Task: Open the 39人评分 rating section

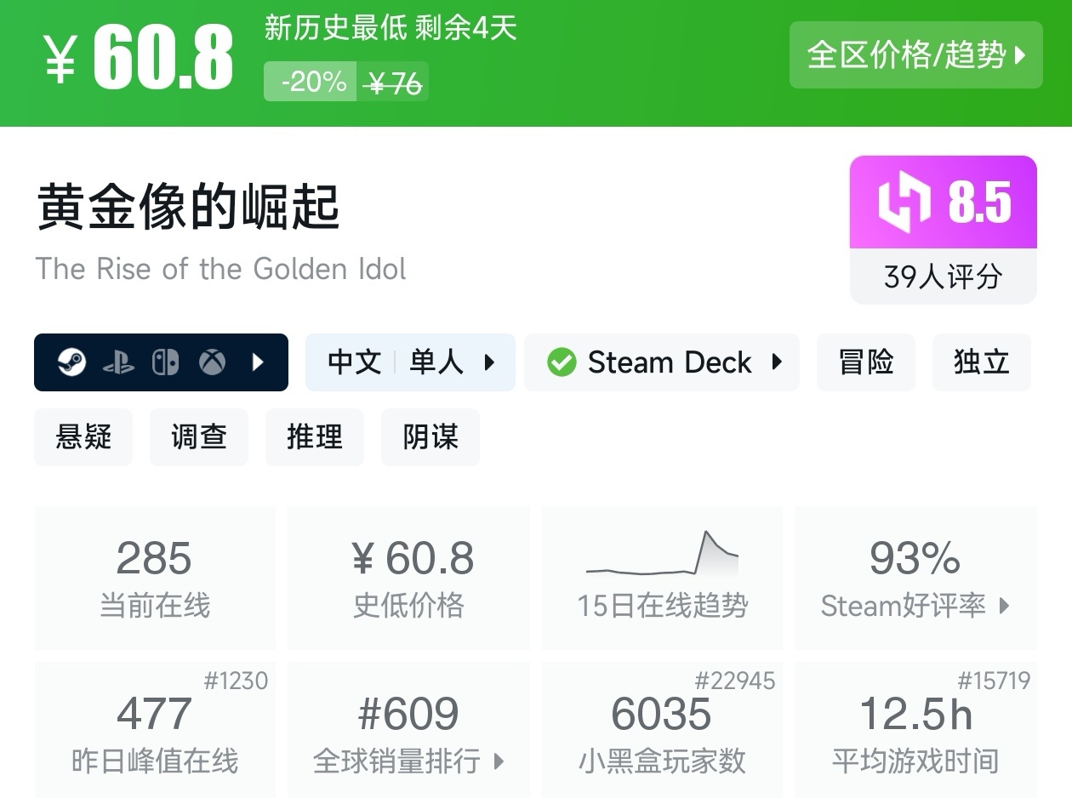Action: [943, 276]
